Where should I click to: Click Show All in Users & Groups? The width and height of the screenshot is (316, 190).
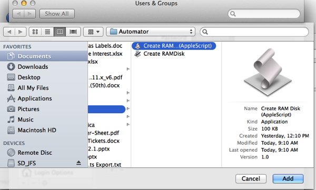pos(57,14)
